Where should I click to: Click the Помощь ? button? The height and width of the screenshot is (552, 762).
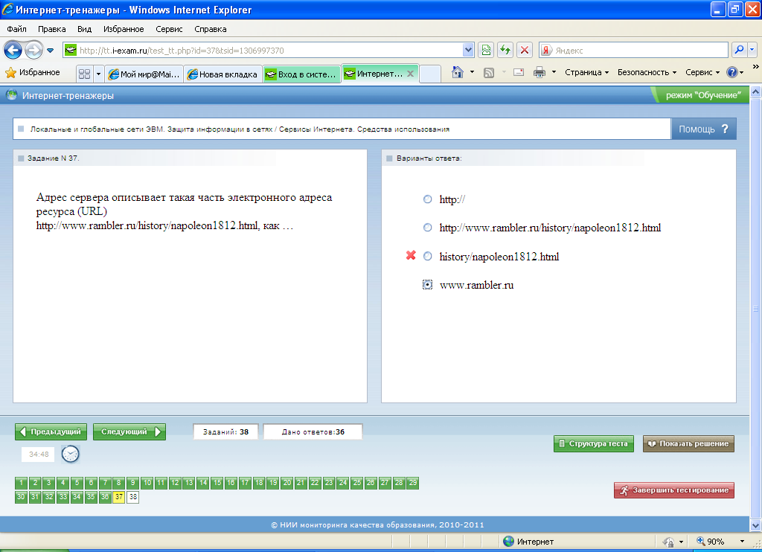[x=703, y=129]
